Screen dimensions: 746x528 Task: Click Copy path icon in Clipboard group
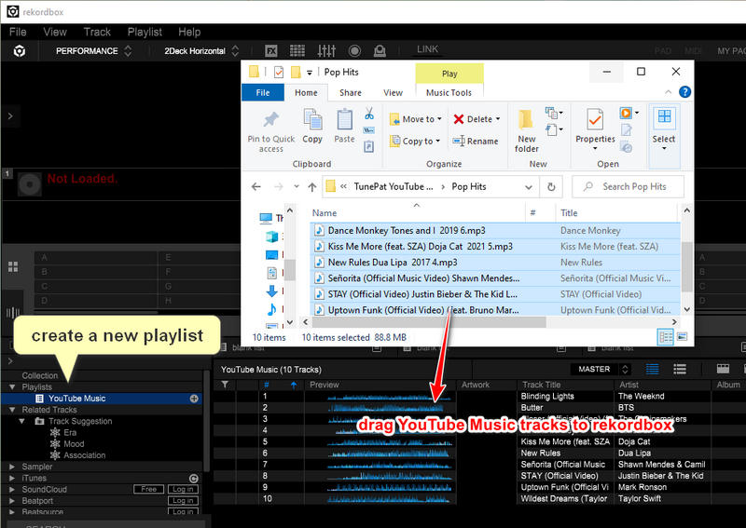[x=368, y=130]
